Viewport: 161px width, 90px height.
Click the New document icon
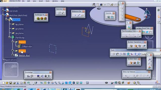pos(4,83)
